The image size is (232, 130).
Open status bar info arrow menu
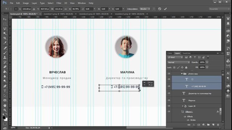tap(49, 128)
